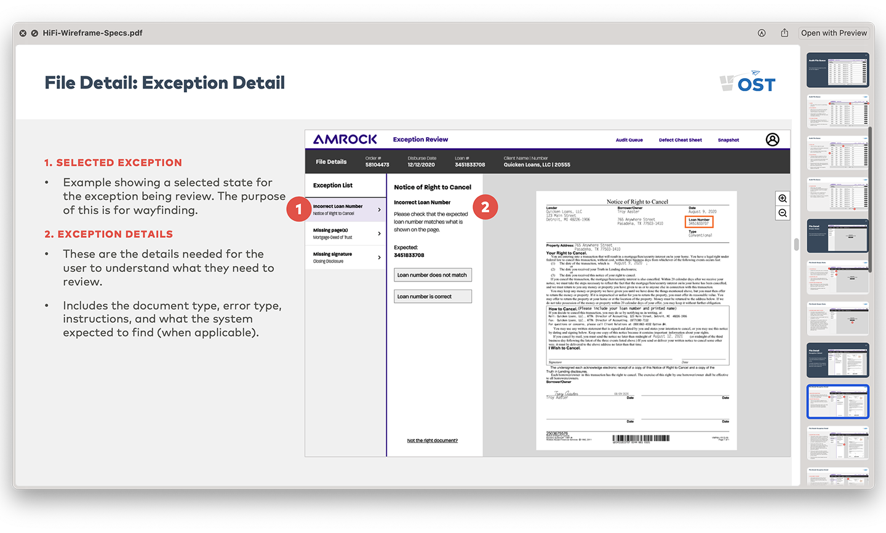The height and width of the screenshot is (533, 886).
Task: Click red numbered marker 1
Action: click(x=299, y=209)
